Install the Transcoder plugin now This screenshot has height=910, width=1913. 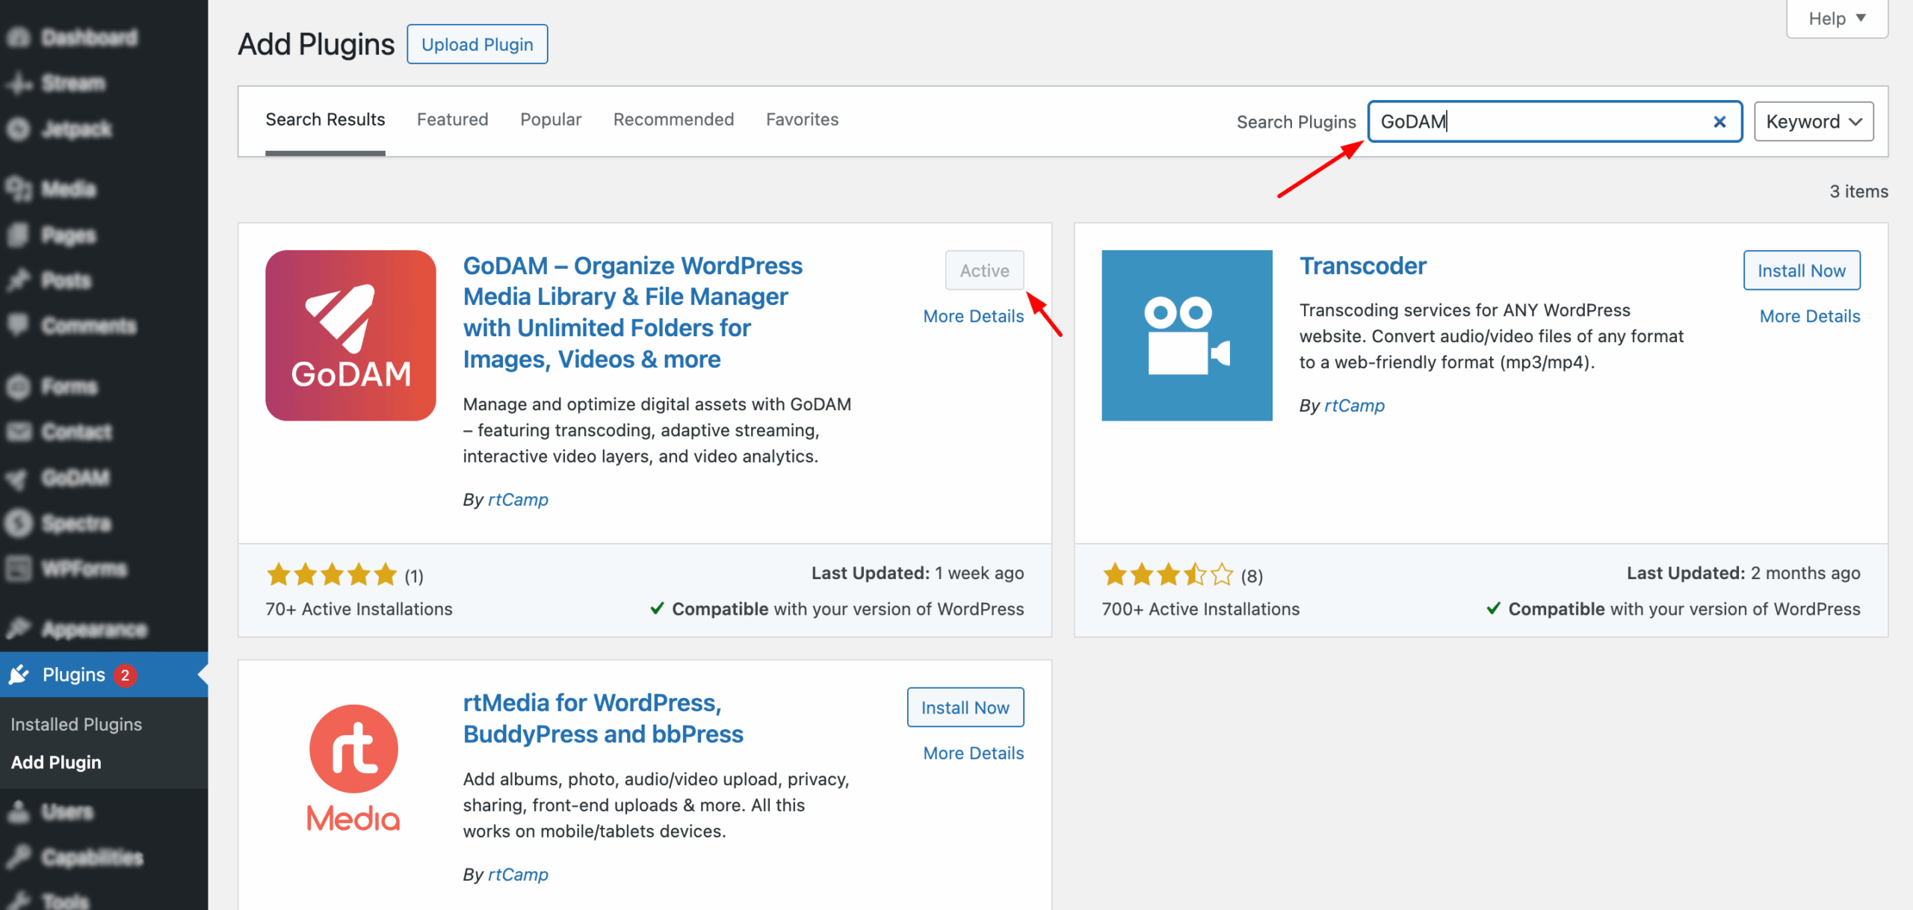(1801, 270)
